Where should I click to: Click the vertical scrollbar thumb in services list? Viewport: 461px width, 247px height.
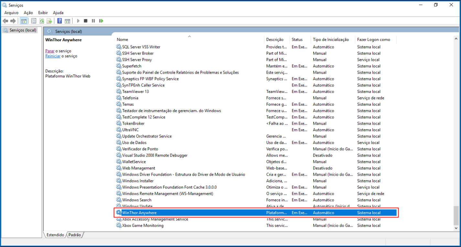point(456,216)
